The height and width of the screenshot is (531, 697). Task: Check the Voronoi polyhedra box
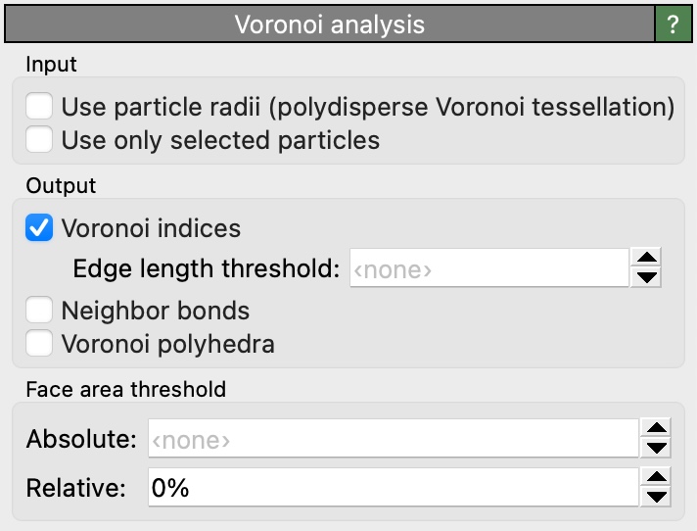pos(40,344)
